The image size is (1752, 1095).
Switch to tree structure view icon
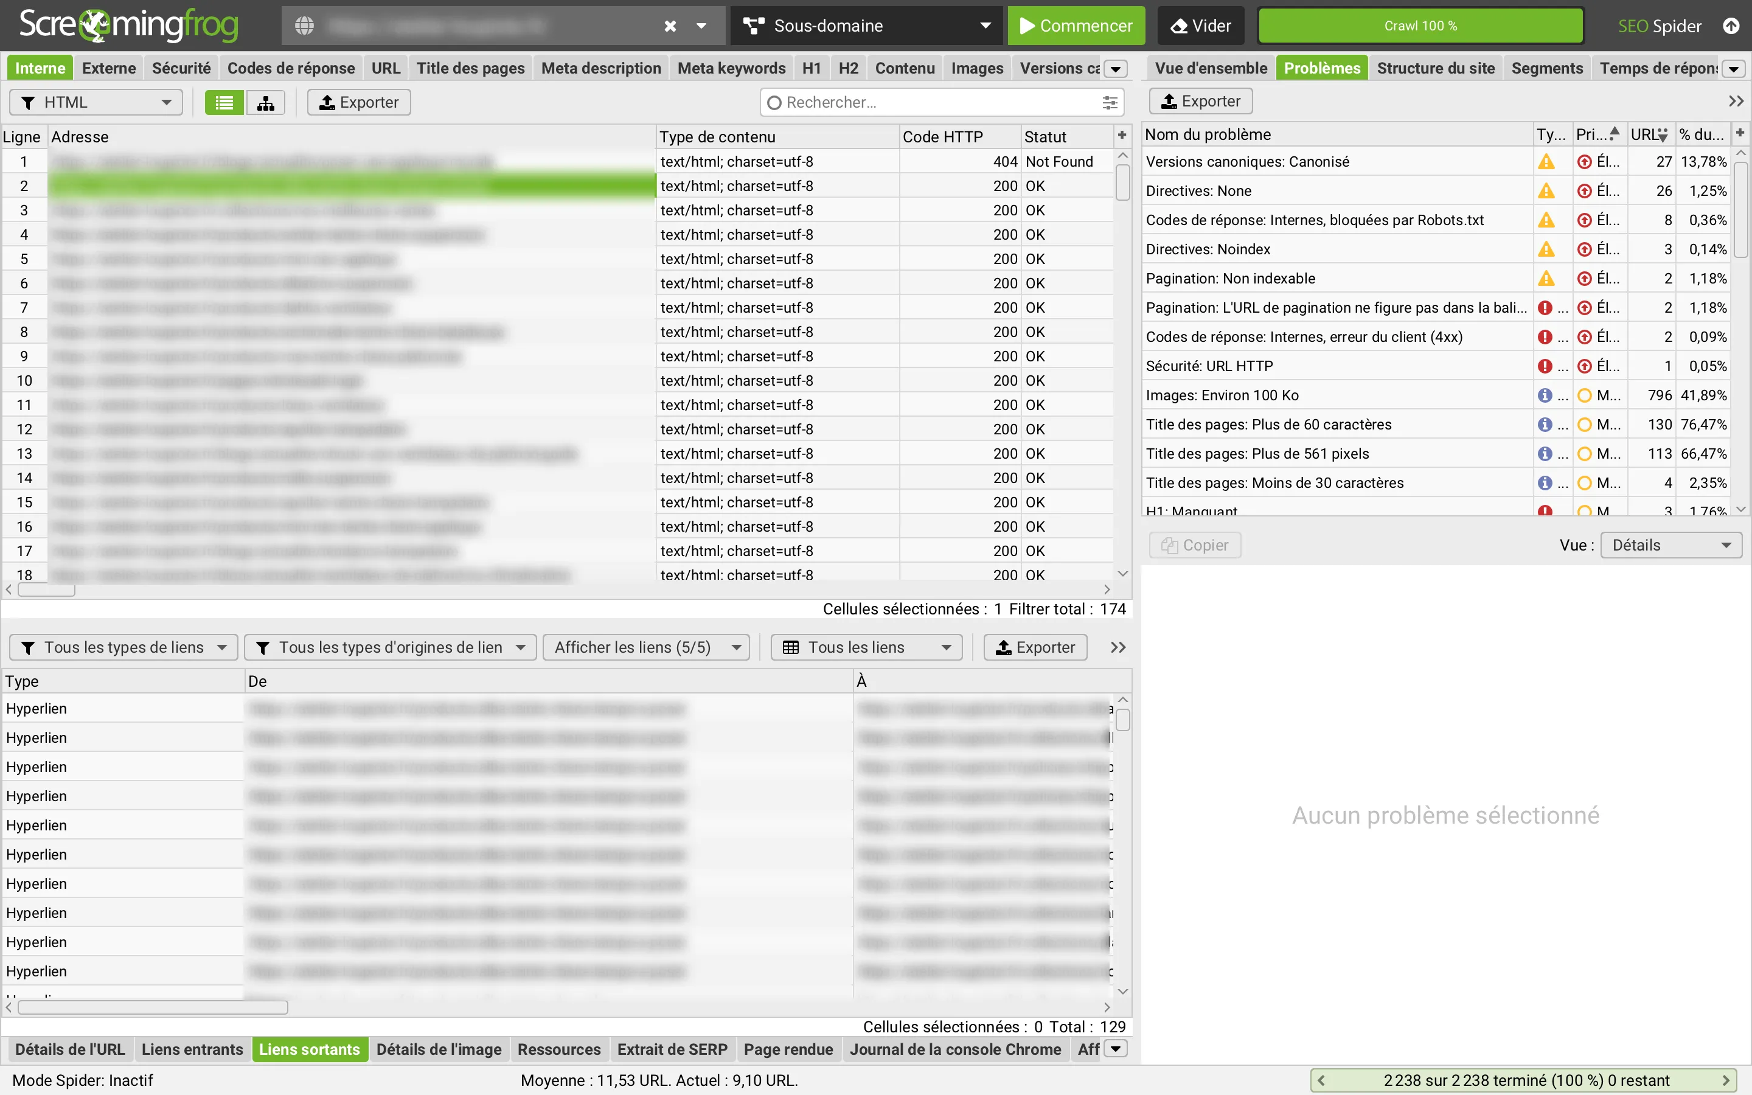pos(266,102)
